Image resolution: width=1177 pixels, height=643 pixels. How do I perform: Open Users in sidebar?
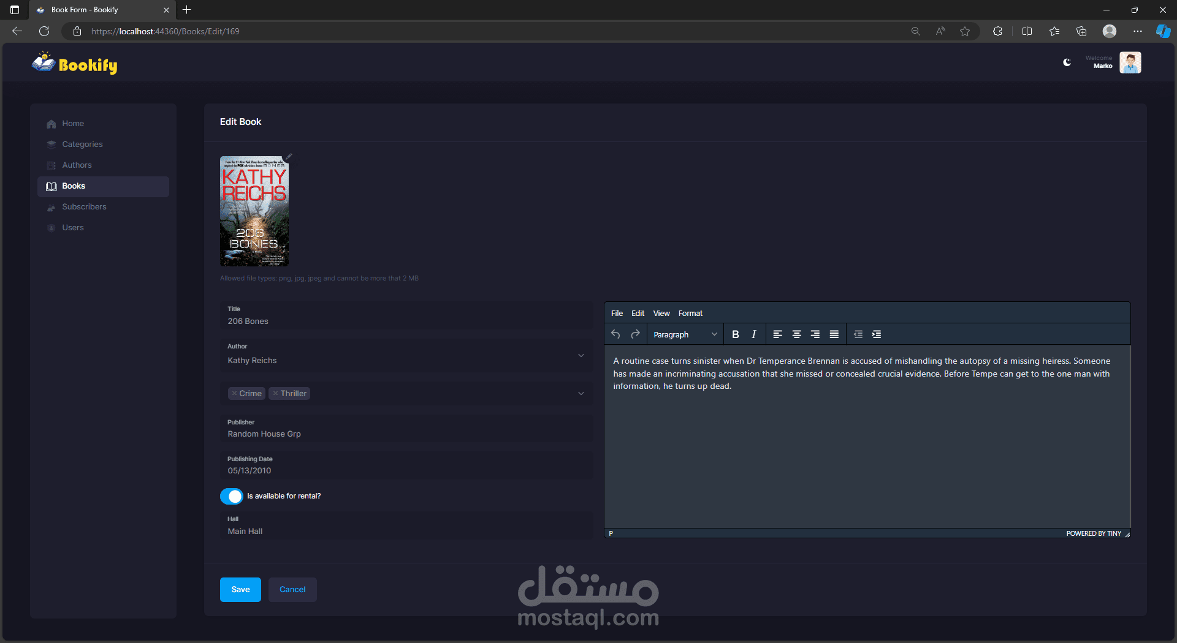(x=103, y=228)
